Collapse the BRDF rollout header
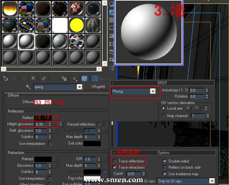 tap(162, 83)
